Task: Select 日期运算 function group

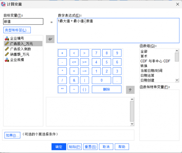Action: tap(157, 75)
